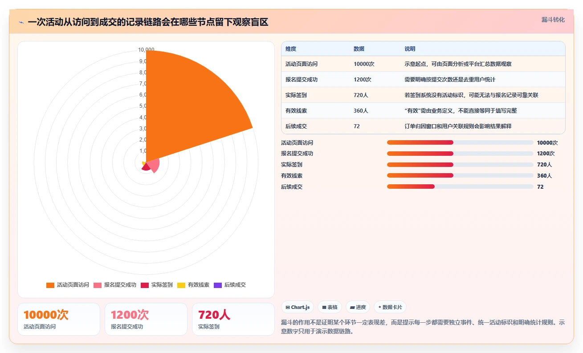Screen dimensions: 583x353
Task: Click the description about 订单归因窗口
Action: click(458, 126)
